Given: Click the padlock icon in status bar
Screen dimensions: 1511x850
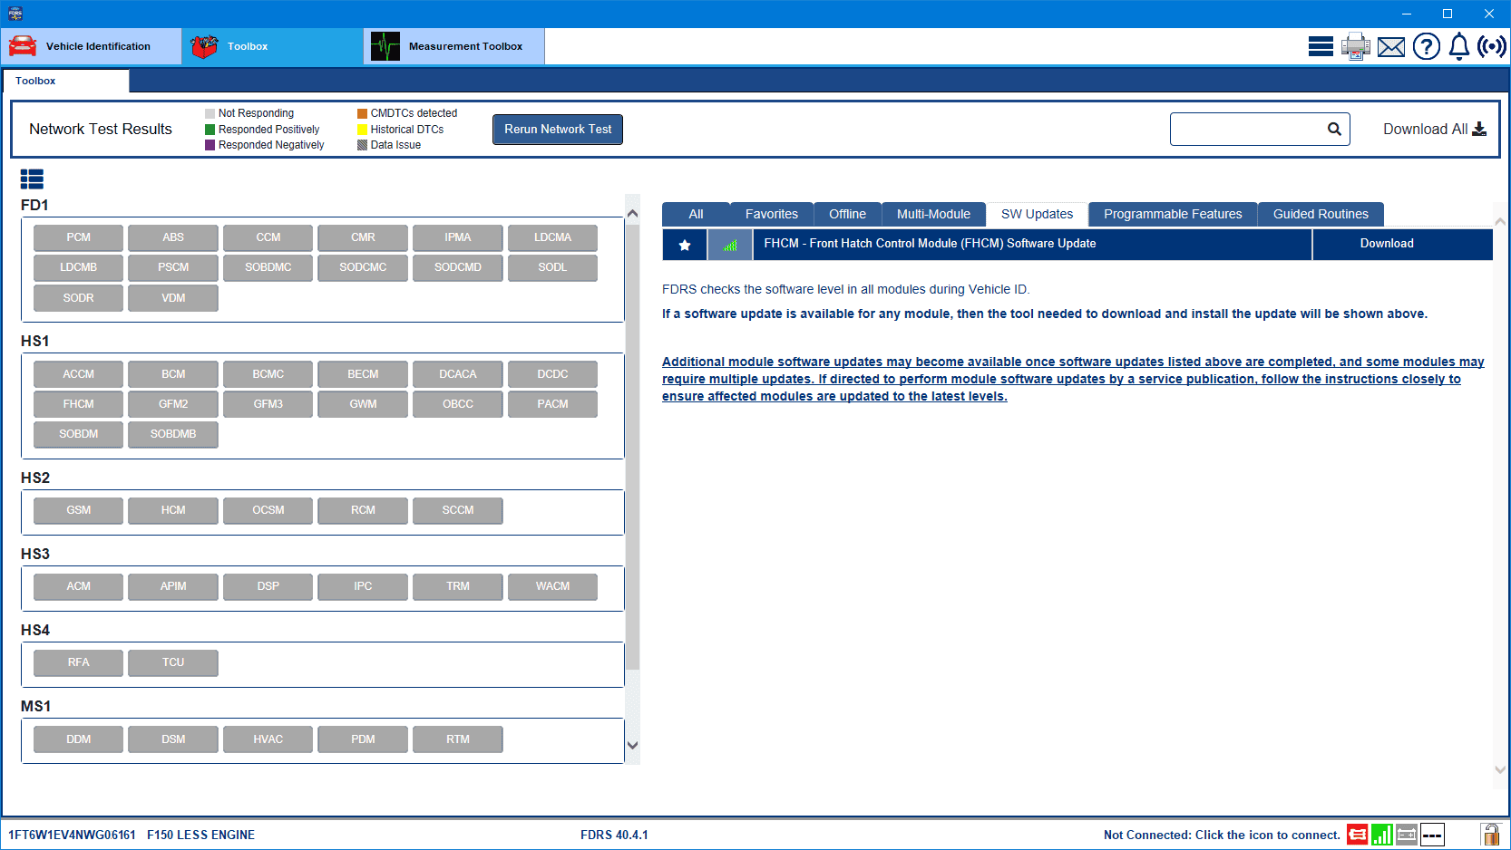Looking at the screenshot, I should [x=1490, y=835].
